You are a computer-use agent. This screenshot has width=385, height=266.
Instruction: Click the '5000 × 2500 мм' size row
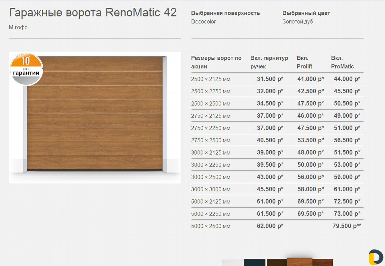(277, 226)
